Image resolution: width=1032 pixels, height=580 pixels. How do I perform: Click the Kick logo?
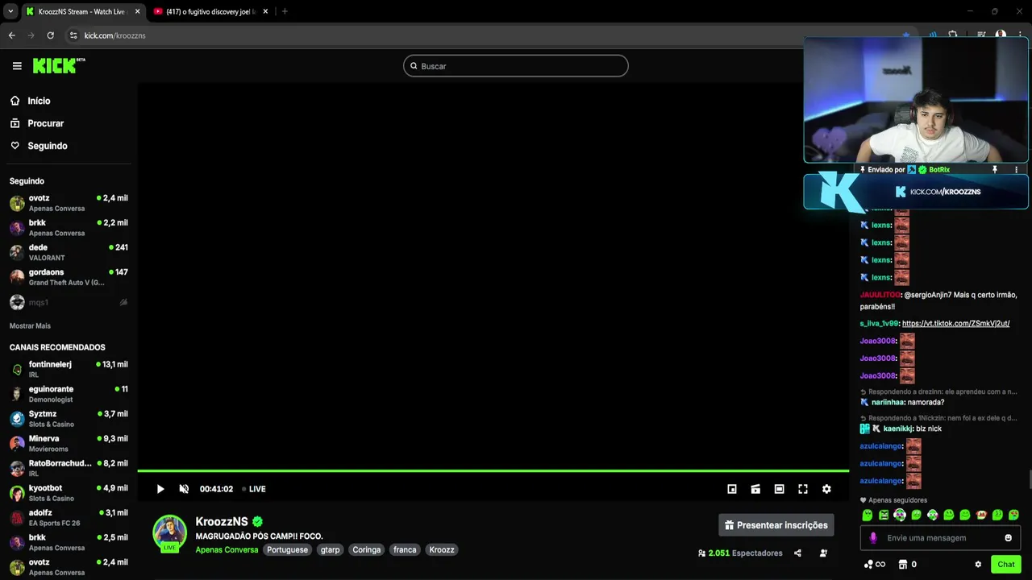pos(59,65)
